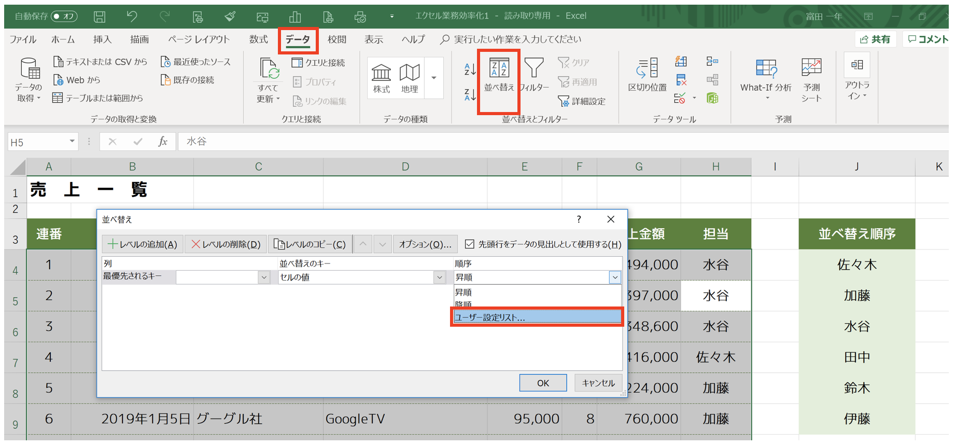Switch to the 校閲 tab
The height and width of the screenshot is (446, 955).
(x=336, y=39)
